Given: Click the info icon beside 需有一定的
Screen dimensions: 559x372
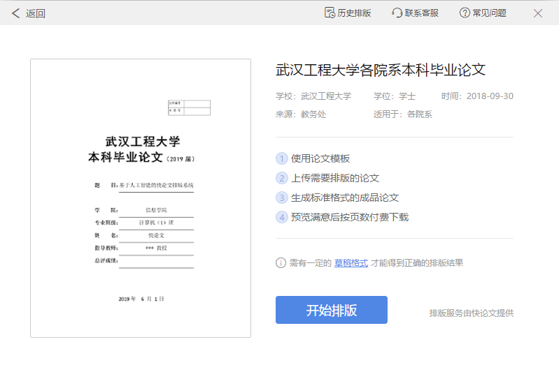Looking at the screenshot, I should click(281, 263).
